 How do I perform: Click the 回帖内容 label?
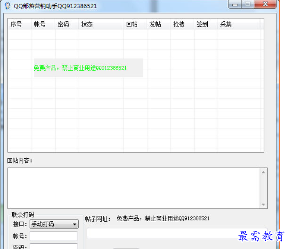click(20, 161)
